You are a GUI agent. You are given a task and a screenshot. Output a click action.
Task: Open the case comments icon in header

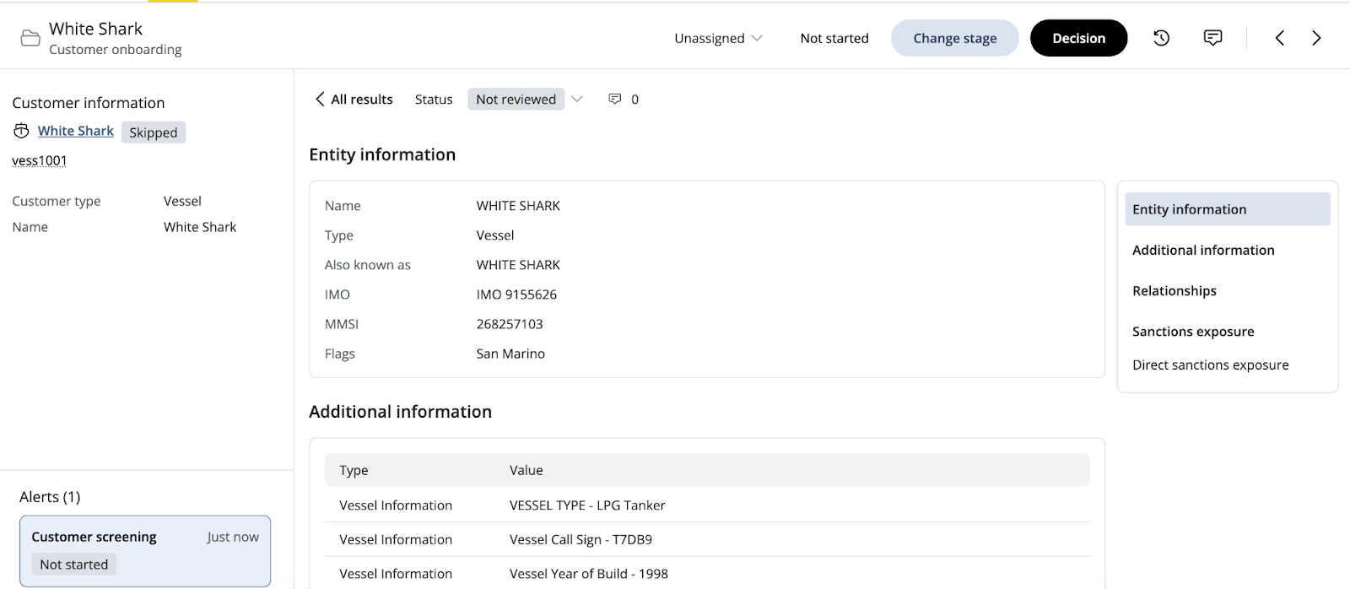(x=1212, y=38)
